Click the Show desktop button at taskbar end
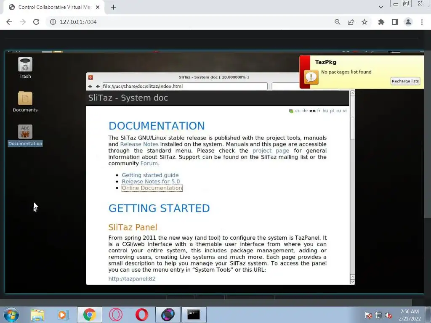Screen dimensions: 431x323 coord(428,315)
